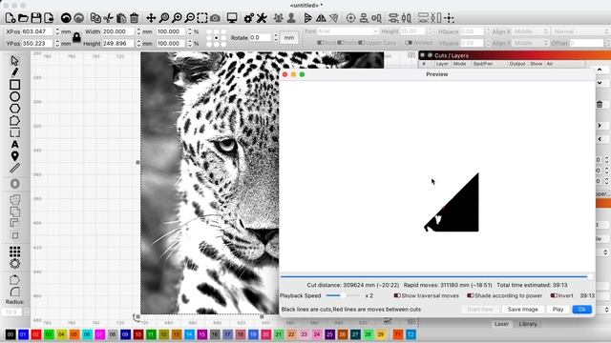Zoom out using the minus magnifier
Screen dimensions: 611x343
tap(189, 18)
